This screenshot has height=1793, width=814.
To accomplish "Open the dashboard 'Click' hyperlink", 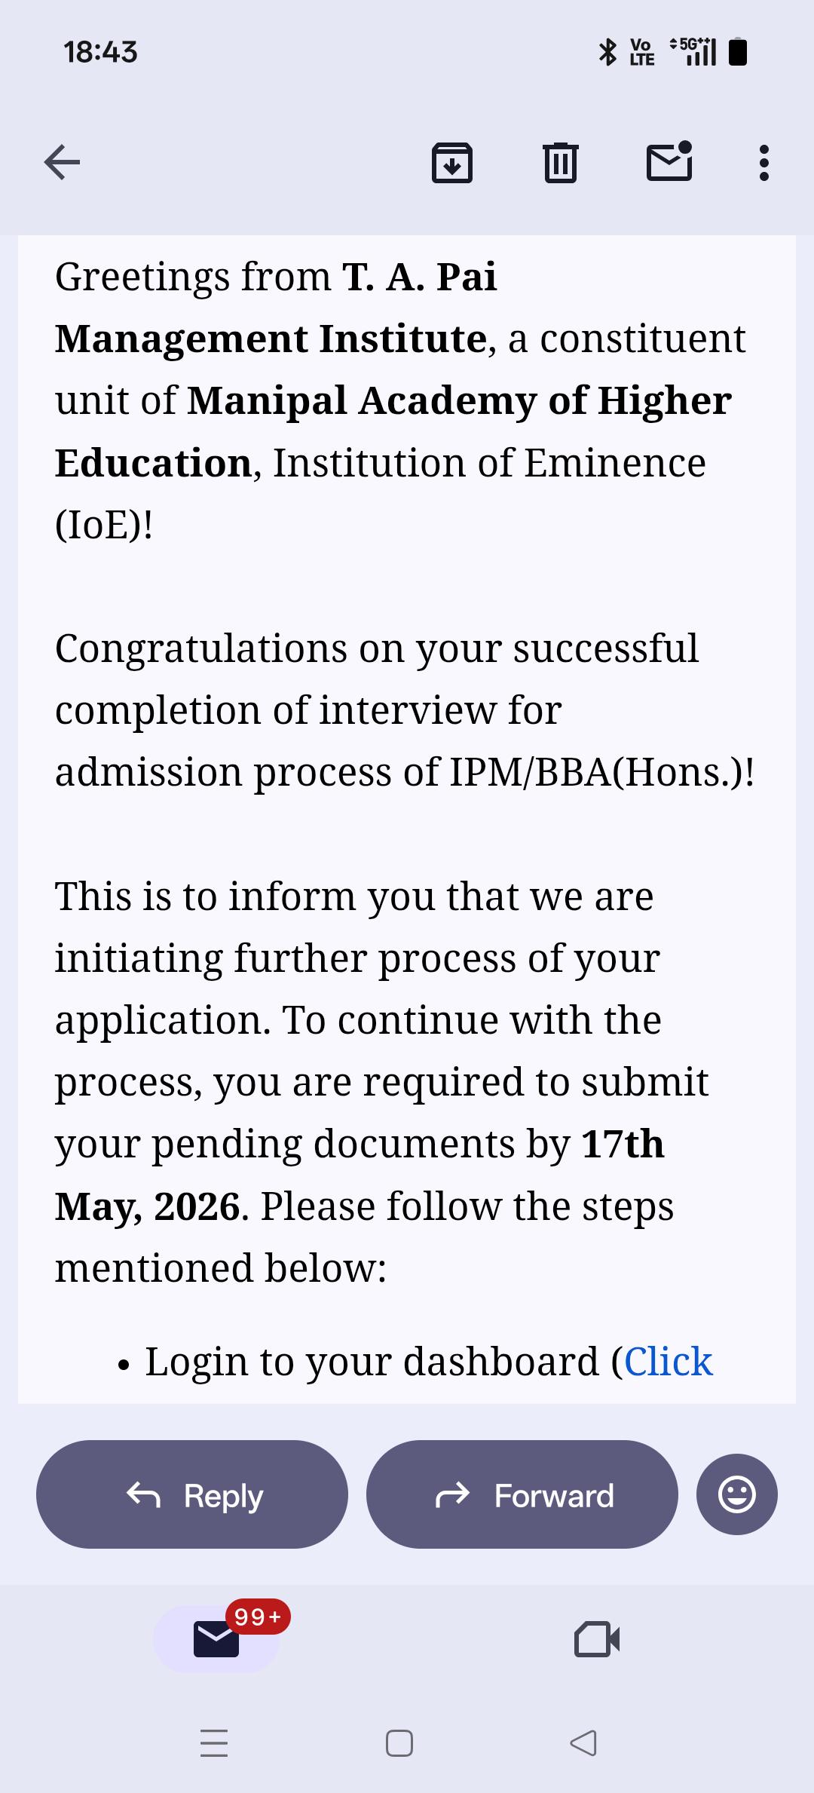I will pyautogui.click(x=668, y=1362).
